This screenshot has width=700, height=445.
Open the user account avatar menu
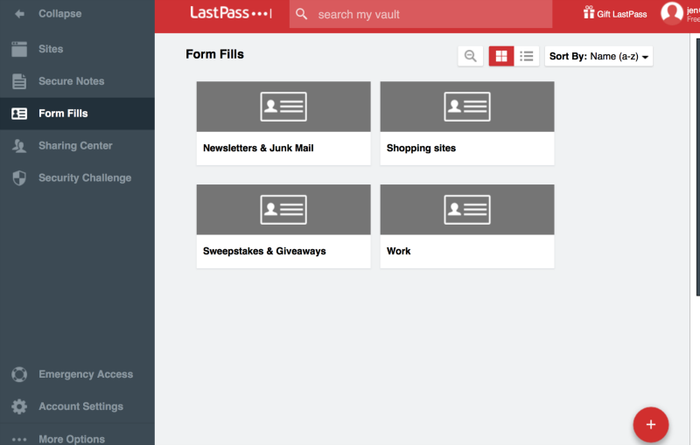click(x=671, y=13)
